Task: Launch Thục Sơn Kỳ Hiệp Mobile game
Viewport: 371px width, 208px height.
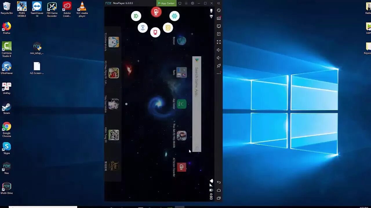Action: pyautogui.click(x=181, y=135)
